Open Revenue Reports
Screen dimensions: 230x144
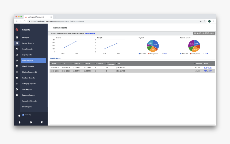(x=29, y=95)
